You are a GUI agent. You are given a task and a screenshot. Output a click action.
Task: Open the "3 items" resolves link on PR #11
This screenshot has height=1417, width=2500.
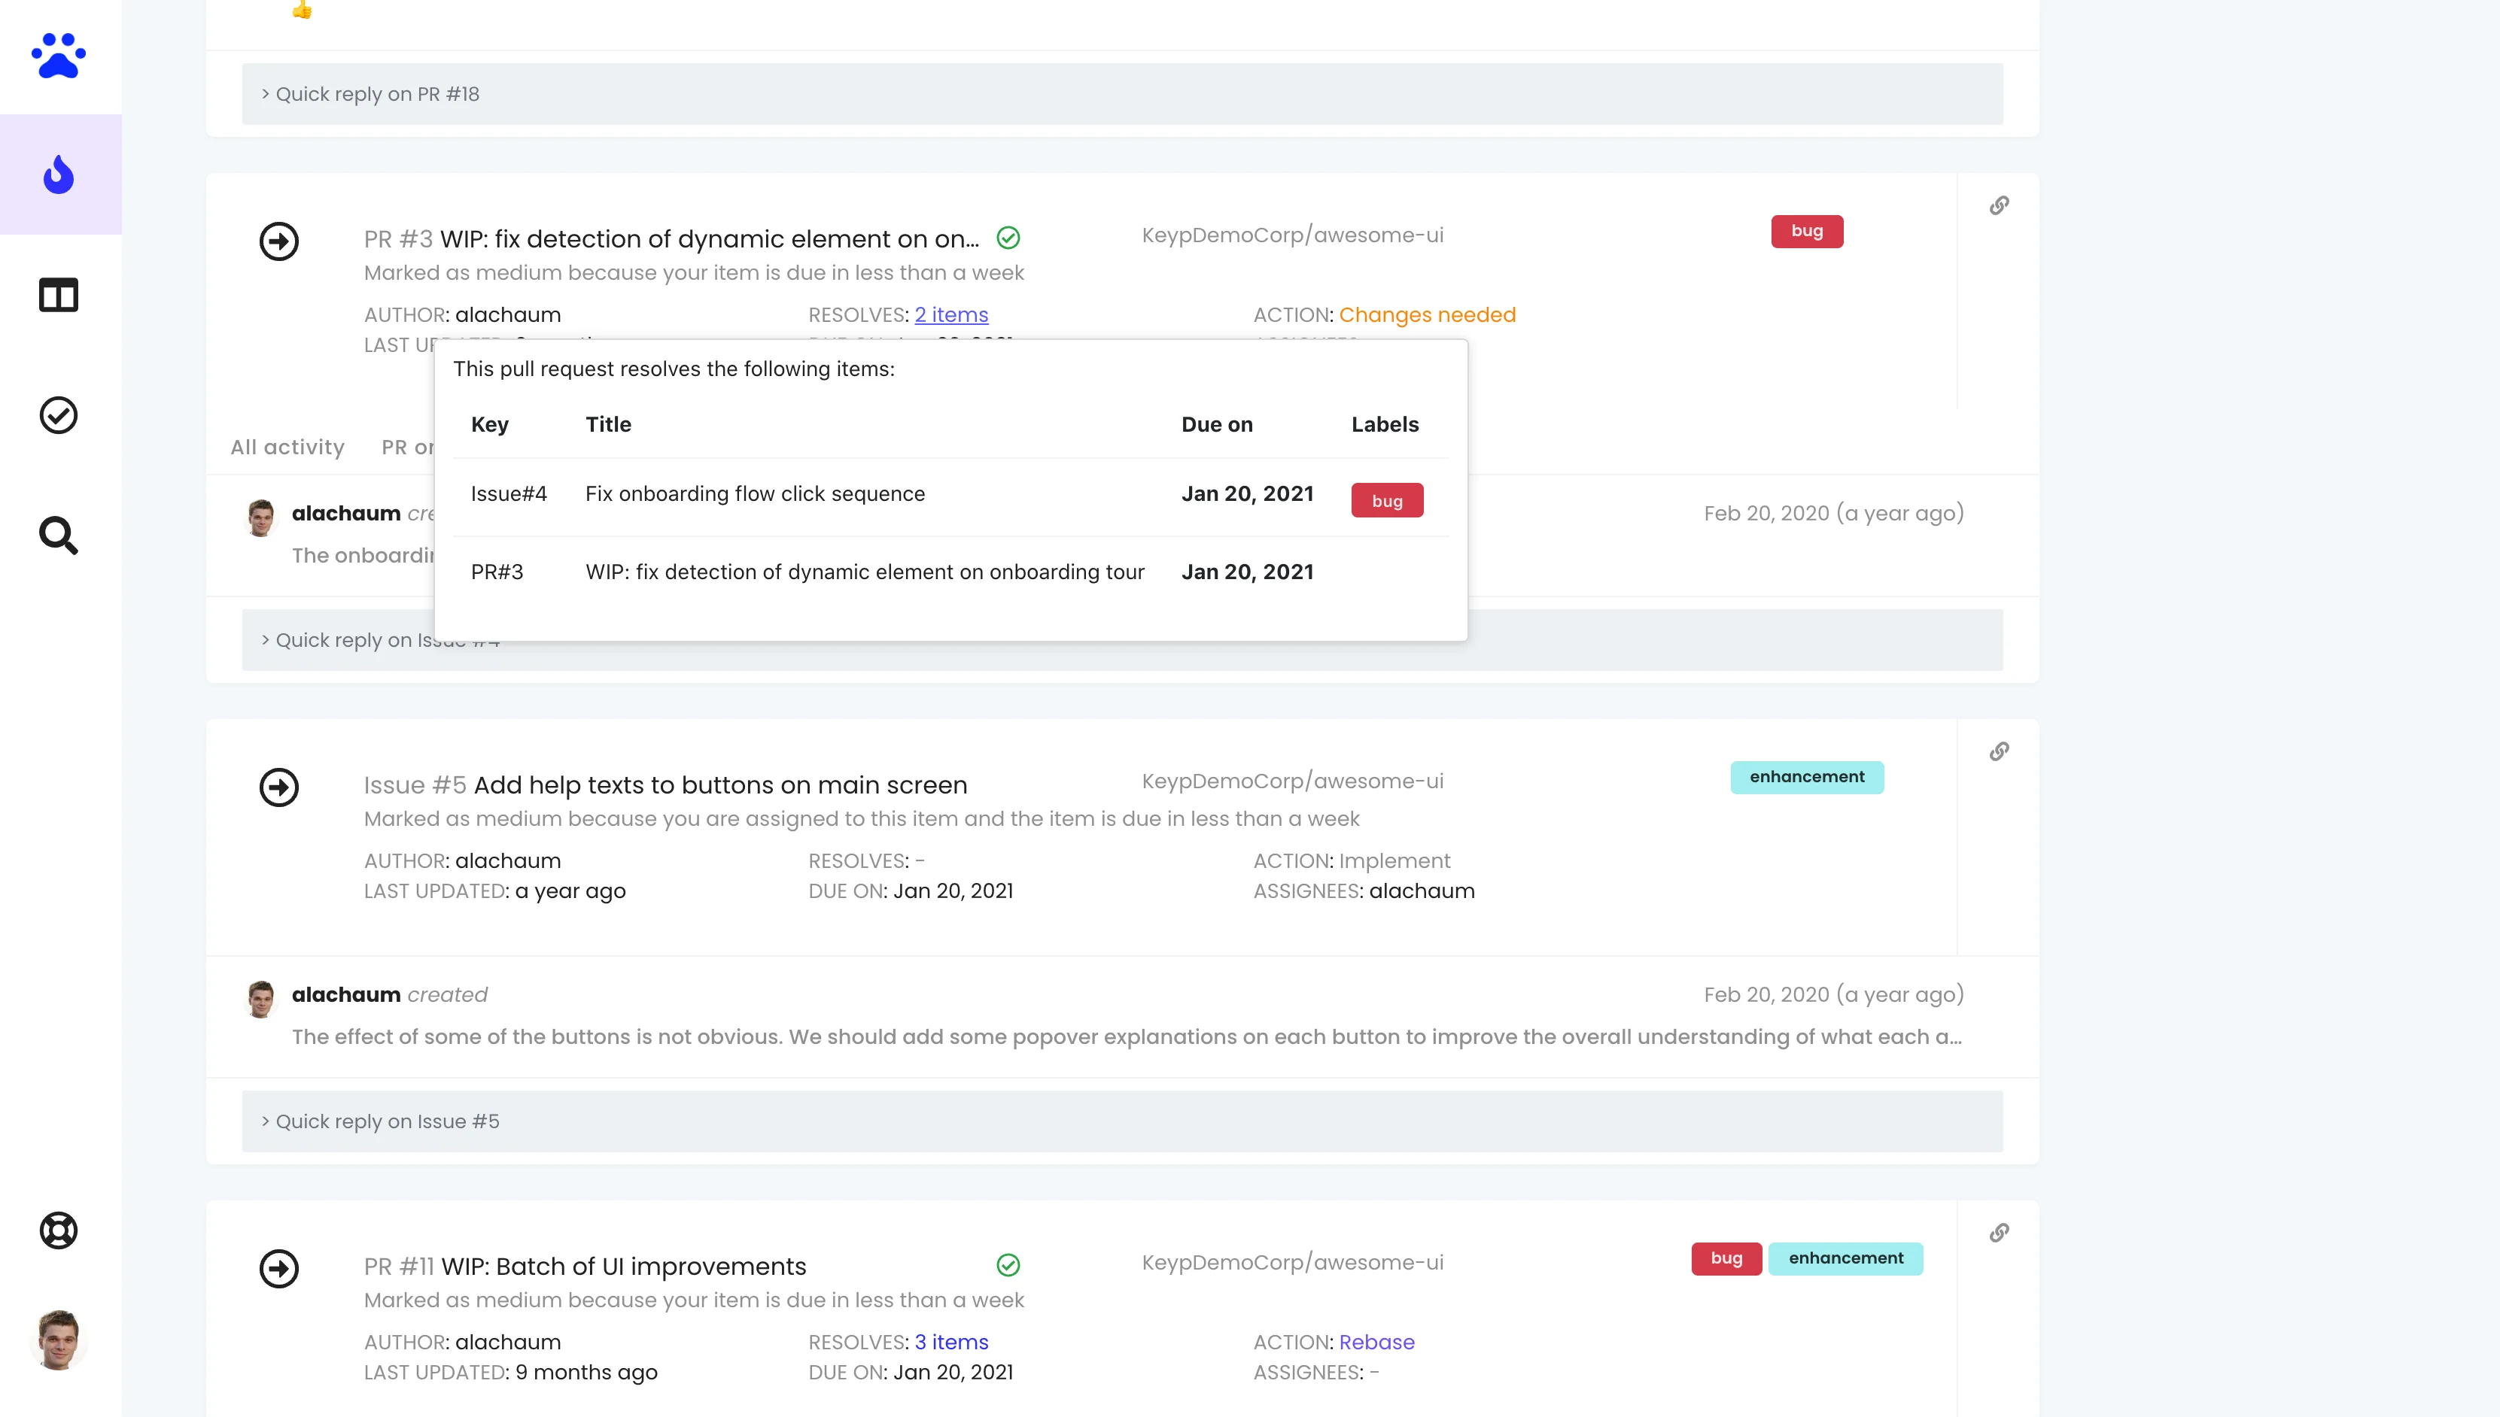pos(951,1341)
